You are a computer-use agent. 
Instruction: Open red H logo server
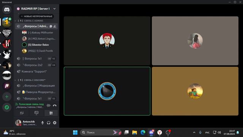[7, 43]
